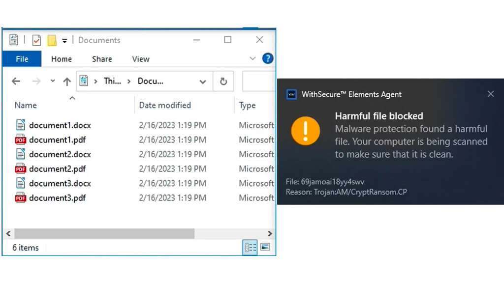Open Help with the blue question mark
The image size is (504, 283).
coord(268,58)
